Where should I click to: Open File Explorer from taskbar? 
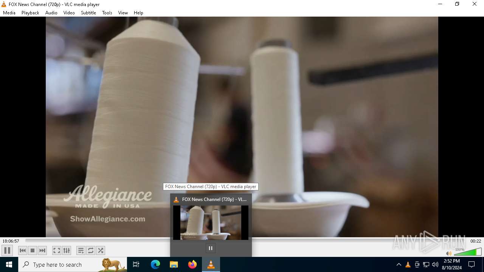[174, 264]
